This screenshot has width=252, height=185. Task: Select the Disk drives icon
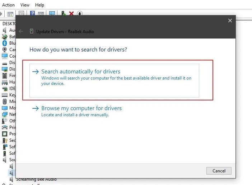[5, 63]
